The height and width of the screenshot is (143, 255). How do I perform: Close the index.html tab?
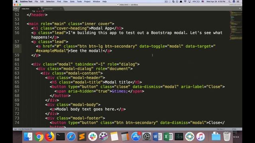[x=39, y=9]
